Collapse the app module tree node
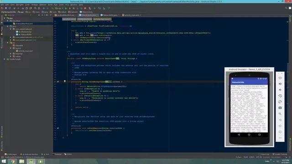Screen dimensions: 292x164 point(5,18)
